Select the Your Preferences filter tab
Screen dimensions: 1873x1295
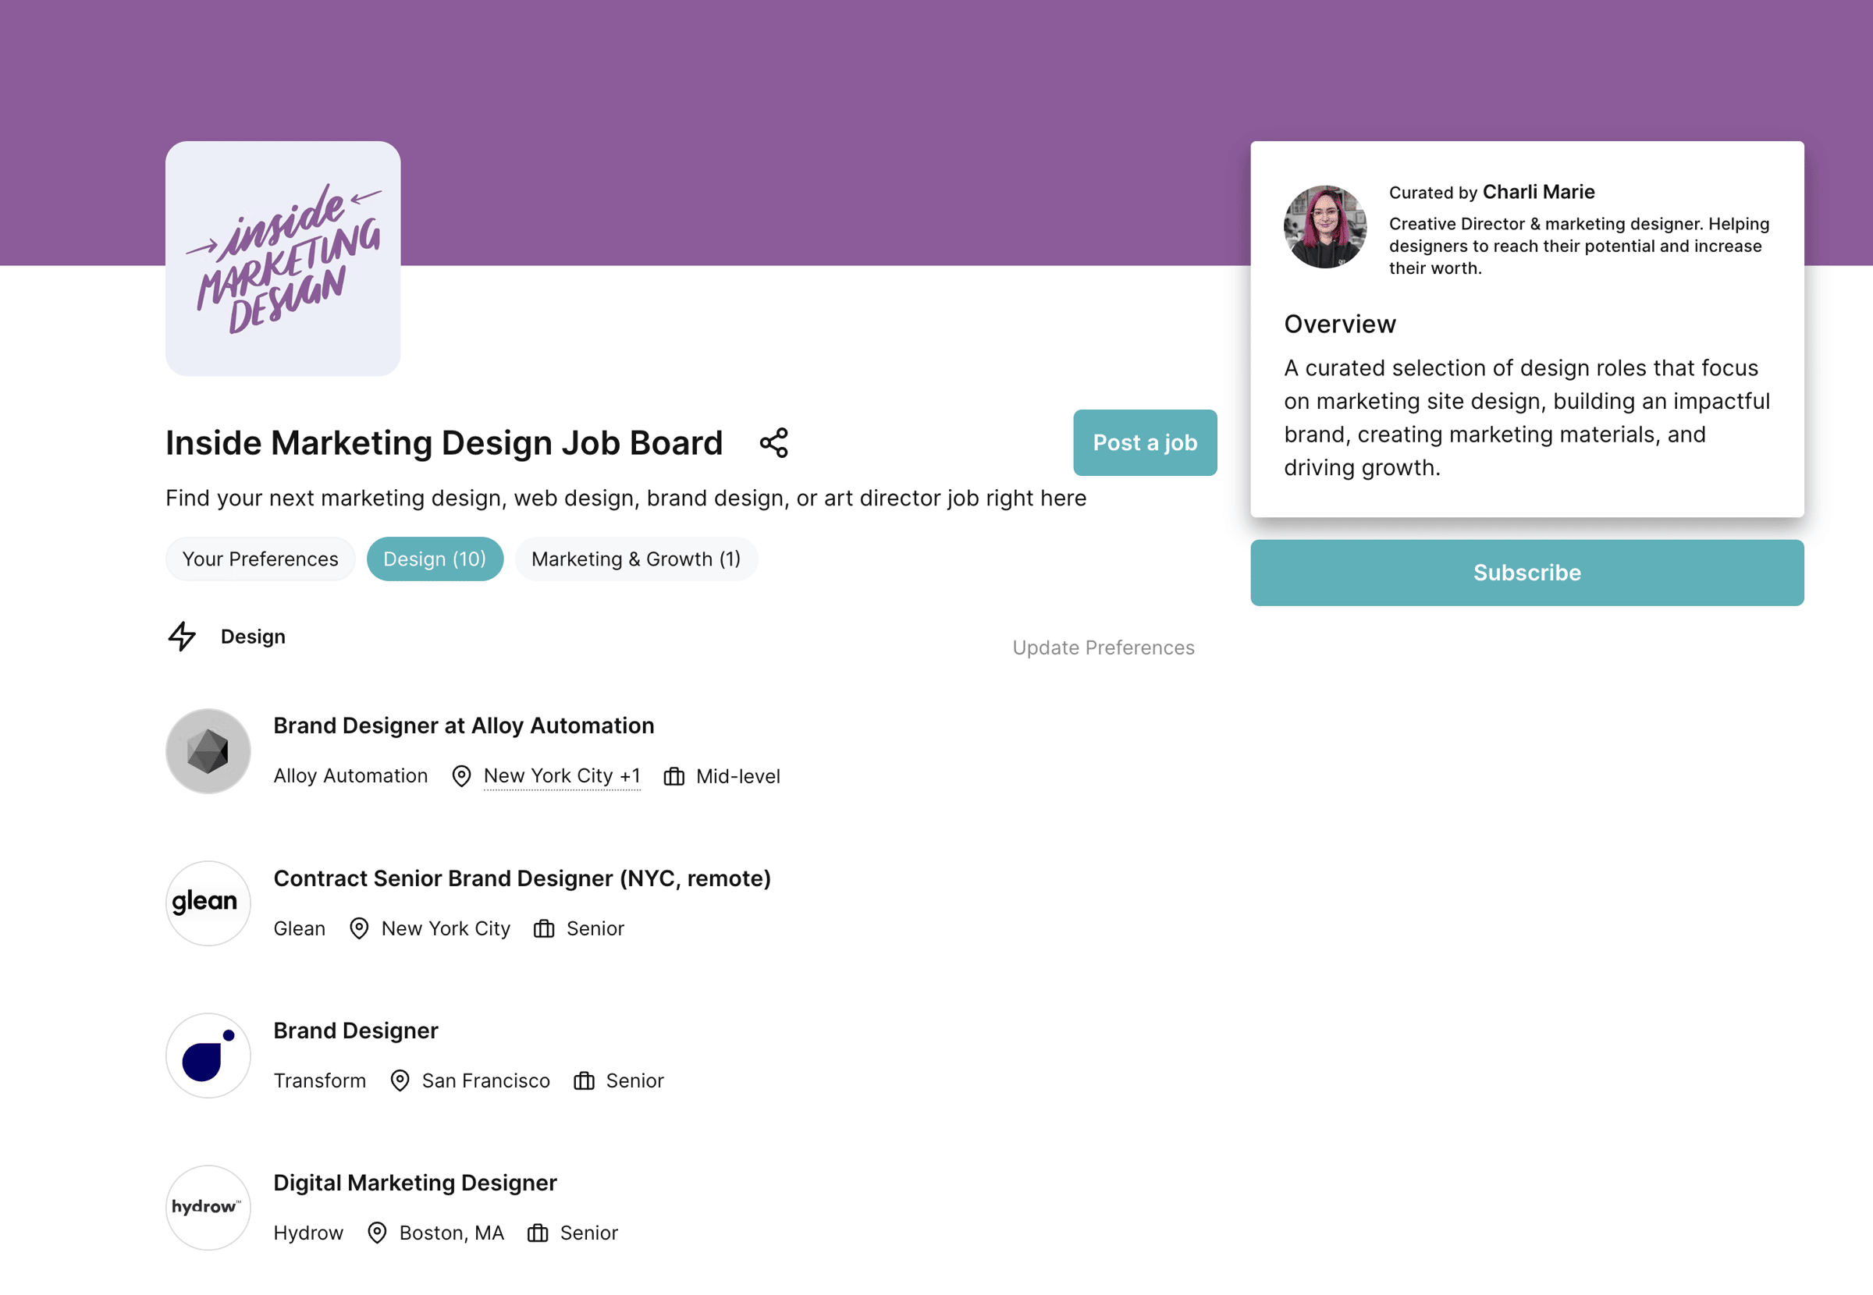point(261,558)
